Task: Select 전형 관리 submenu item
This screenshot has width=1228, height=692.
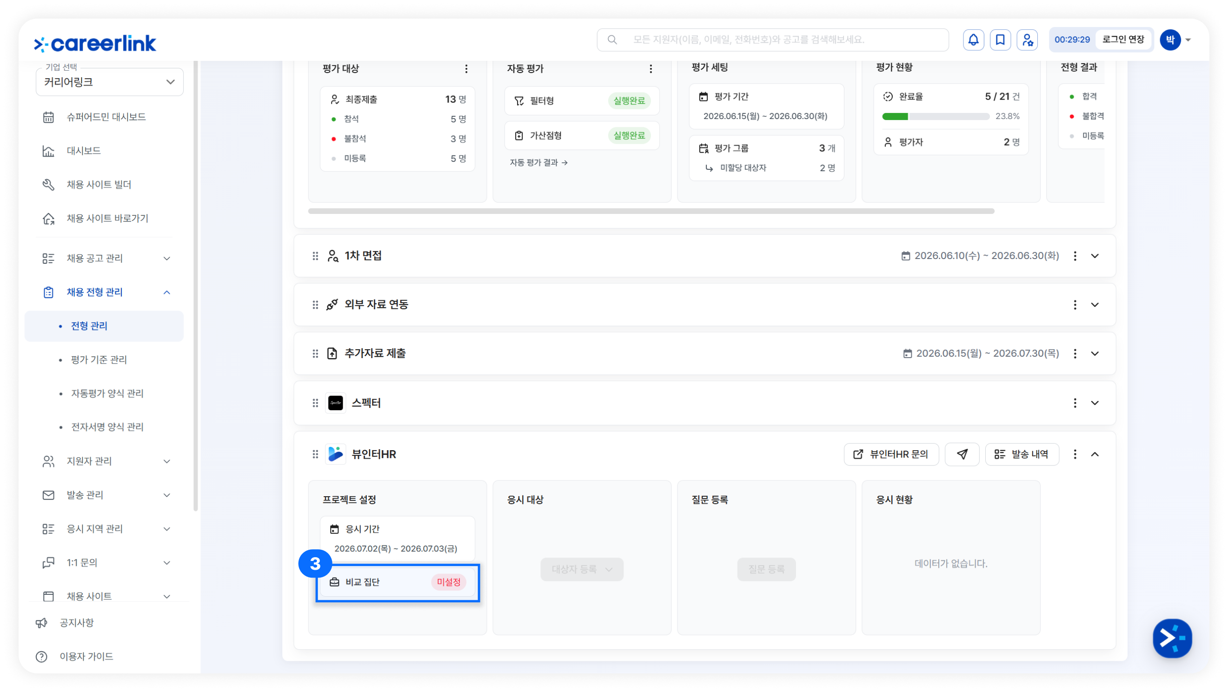Action: [104, 326]
